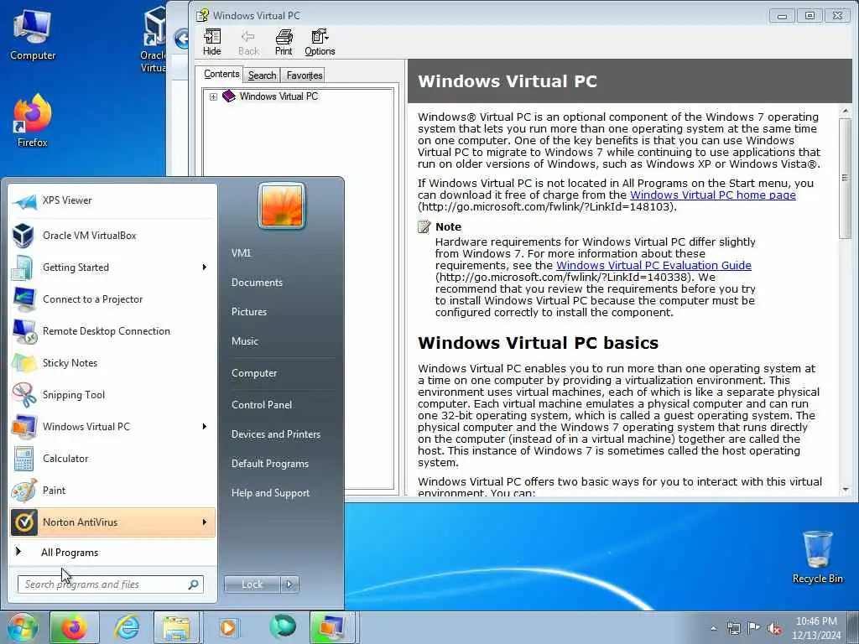Launch Remote Desktop Connection
The width and height of the screenshot is (859, 644).
112,330
